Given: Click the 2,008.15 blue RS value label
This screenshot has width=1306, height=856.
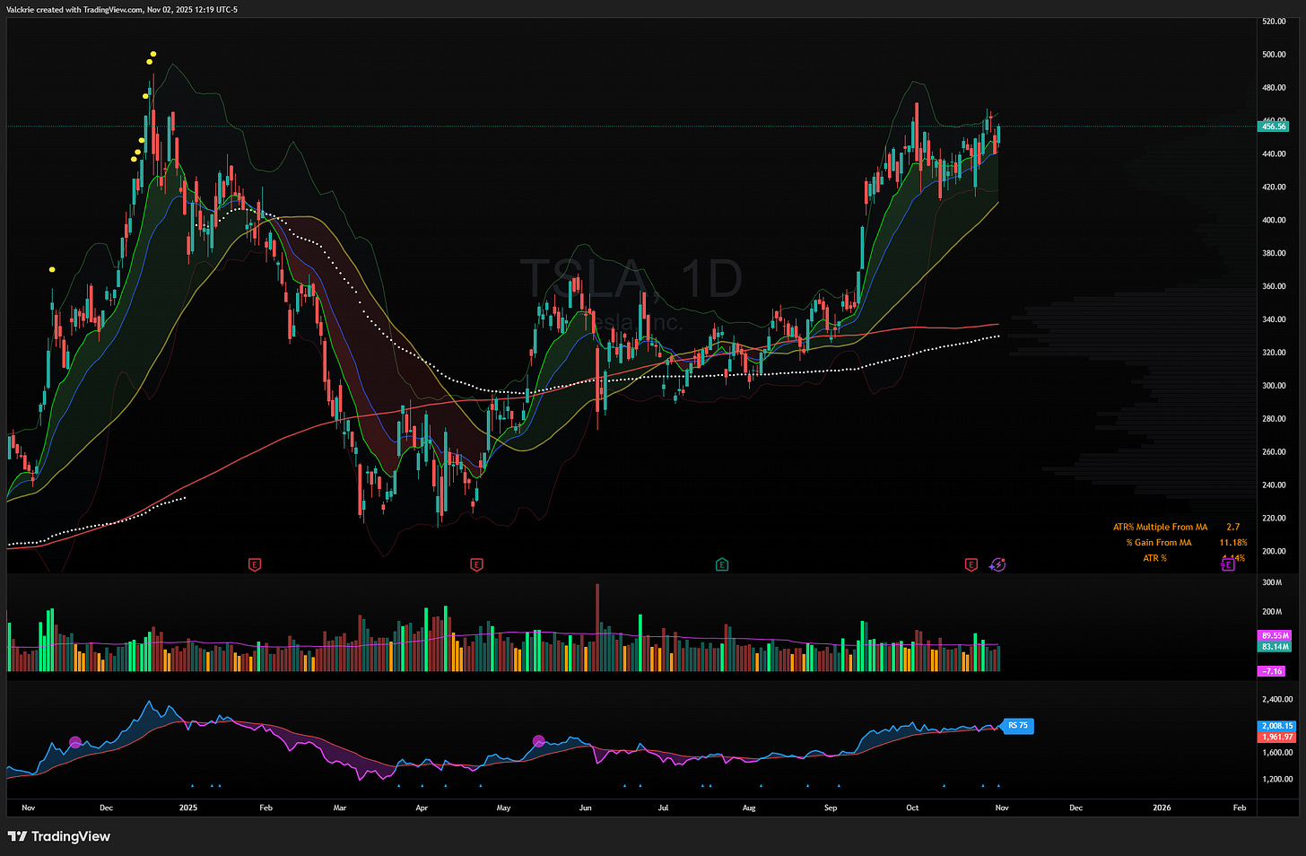Looking at the screenshot, I should 1277,726.
